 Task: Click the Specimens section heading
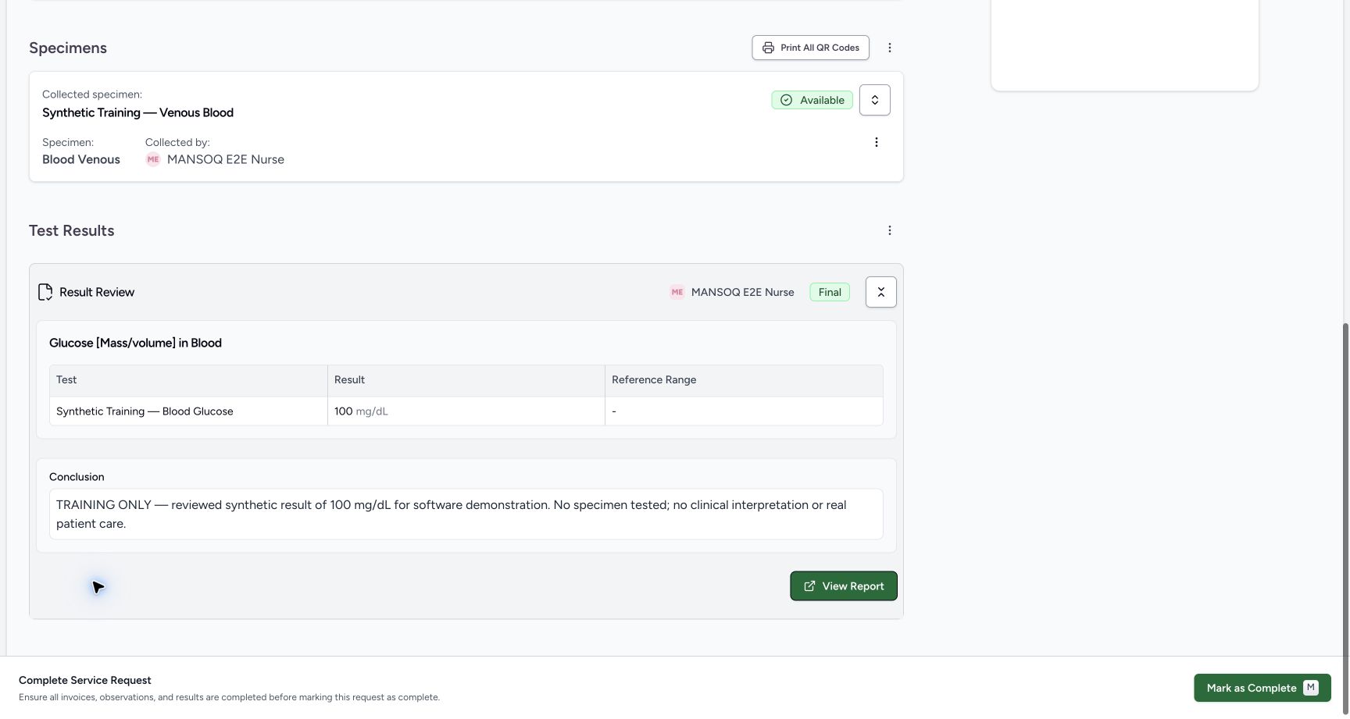(68, 48)
